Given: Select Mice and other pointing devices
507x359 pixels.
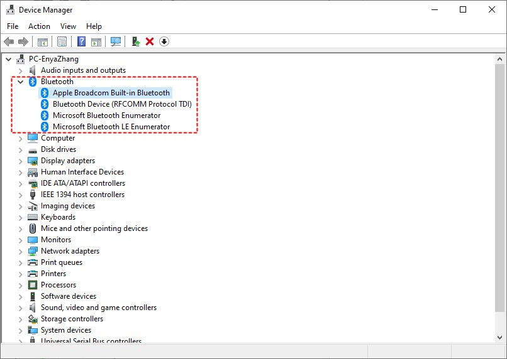Looking at the screenshot, I should pyautogui.click(x=94, y=228).
